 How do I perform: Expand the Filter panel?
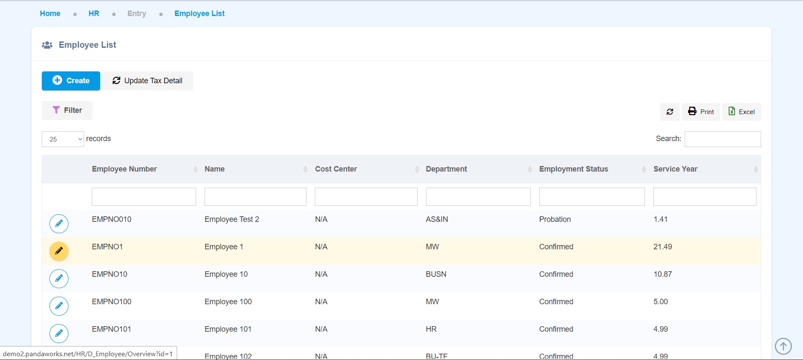point(67,110)
